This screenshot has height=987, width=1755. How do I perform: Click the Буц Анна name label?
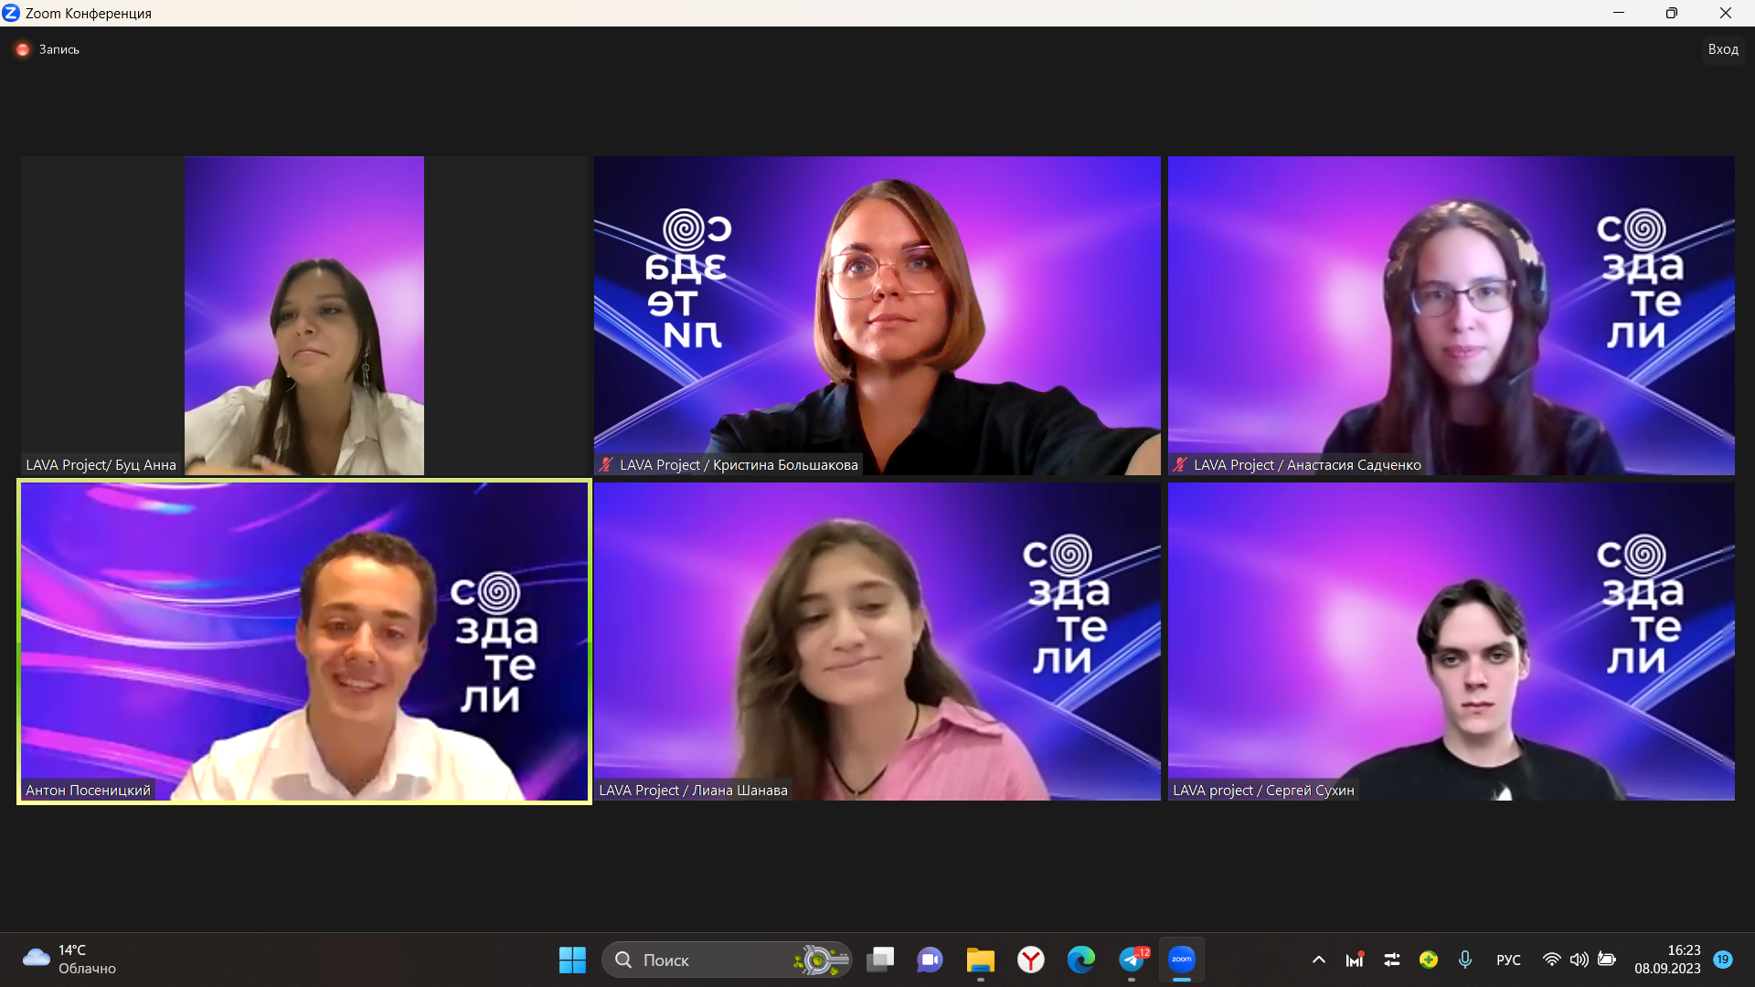[101, 465]
